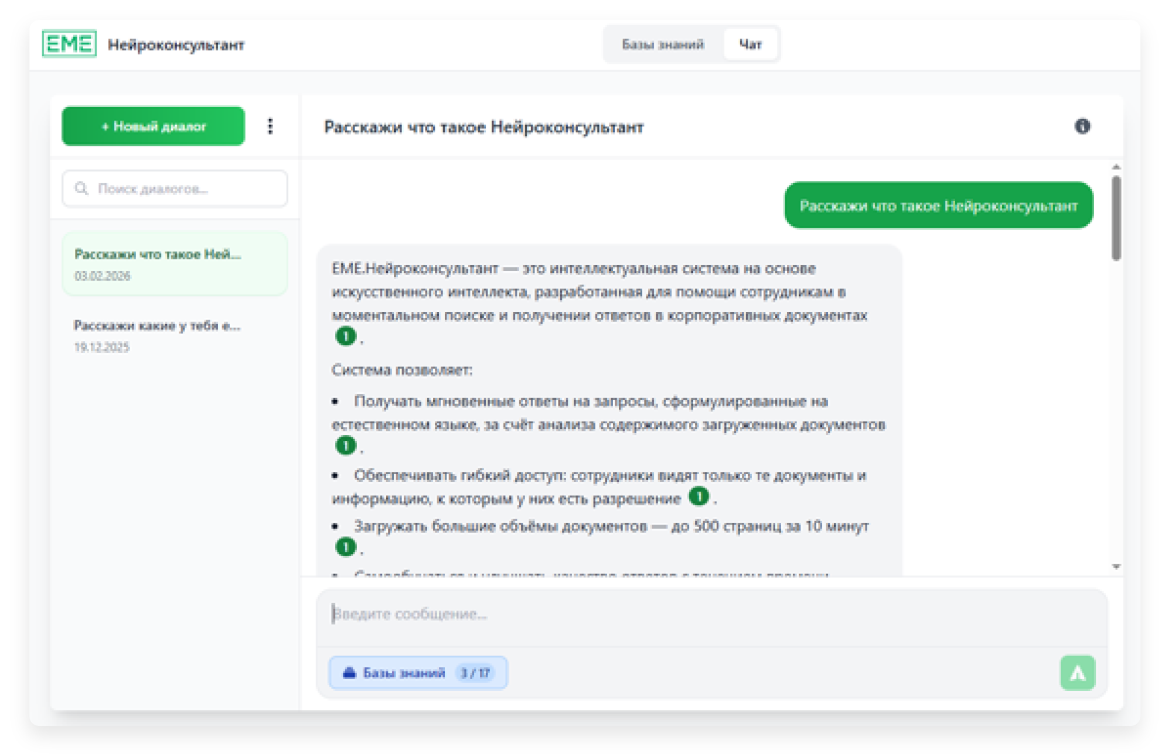Open citation 1 after the 'загруженных документов' bullet
Screen dimensions: 1172x754
click(346, 446)
